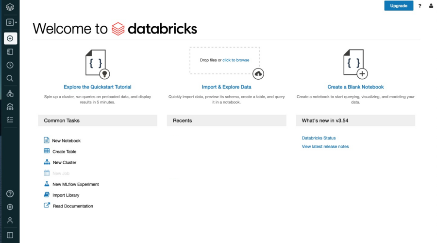437x243 pixels.
Task: Select New Cluster in Common Tasks
Action: (65, 163)
